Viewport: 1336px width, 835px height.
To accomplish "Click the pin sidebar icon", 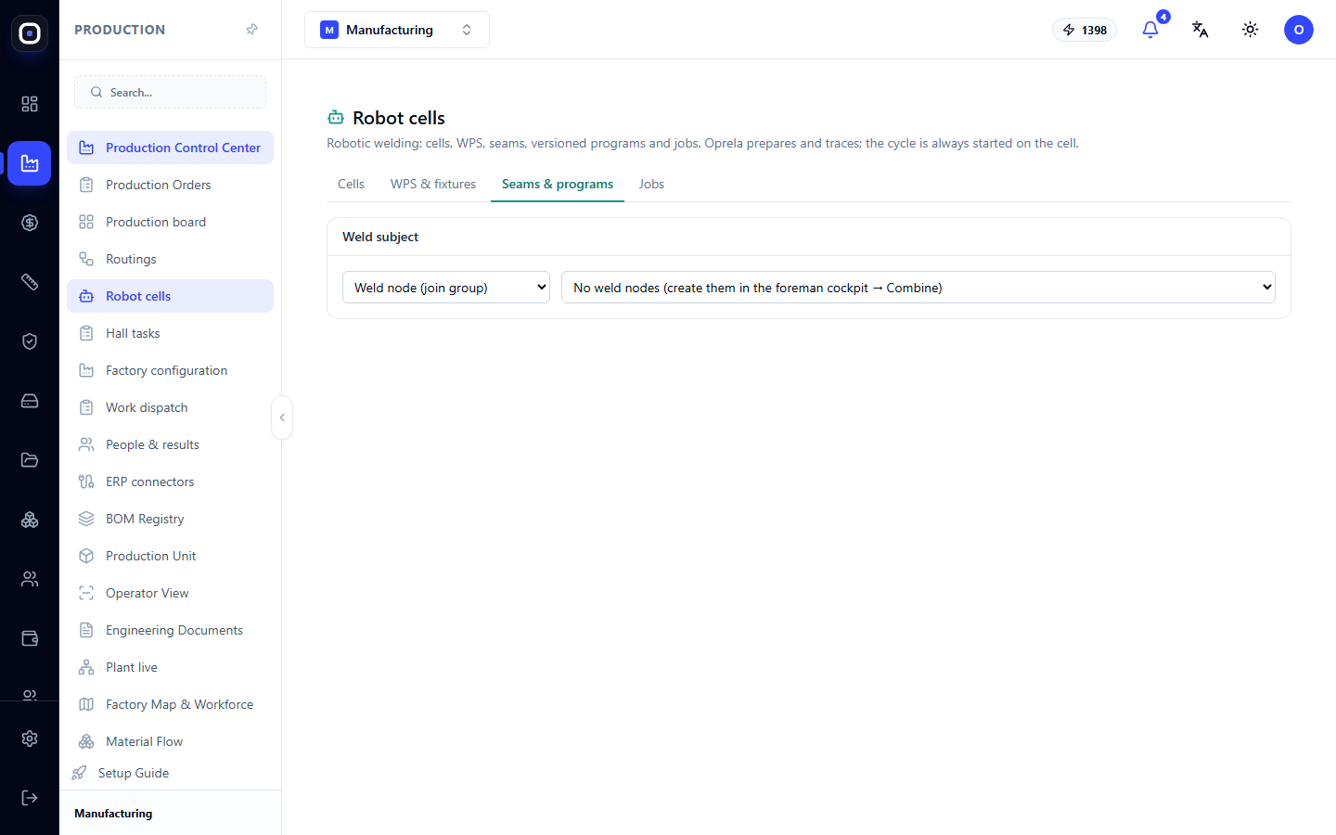I will coord(251,30).
